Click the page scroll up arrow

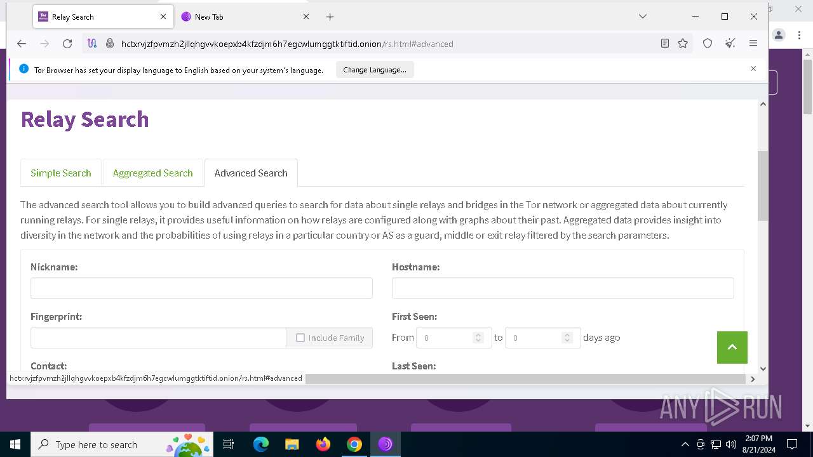point(763,104)
